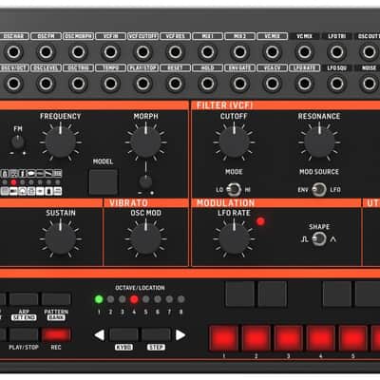
Task: Tap red sequencer step 1 pad
Action: [224, 338]
